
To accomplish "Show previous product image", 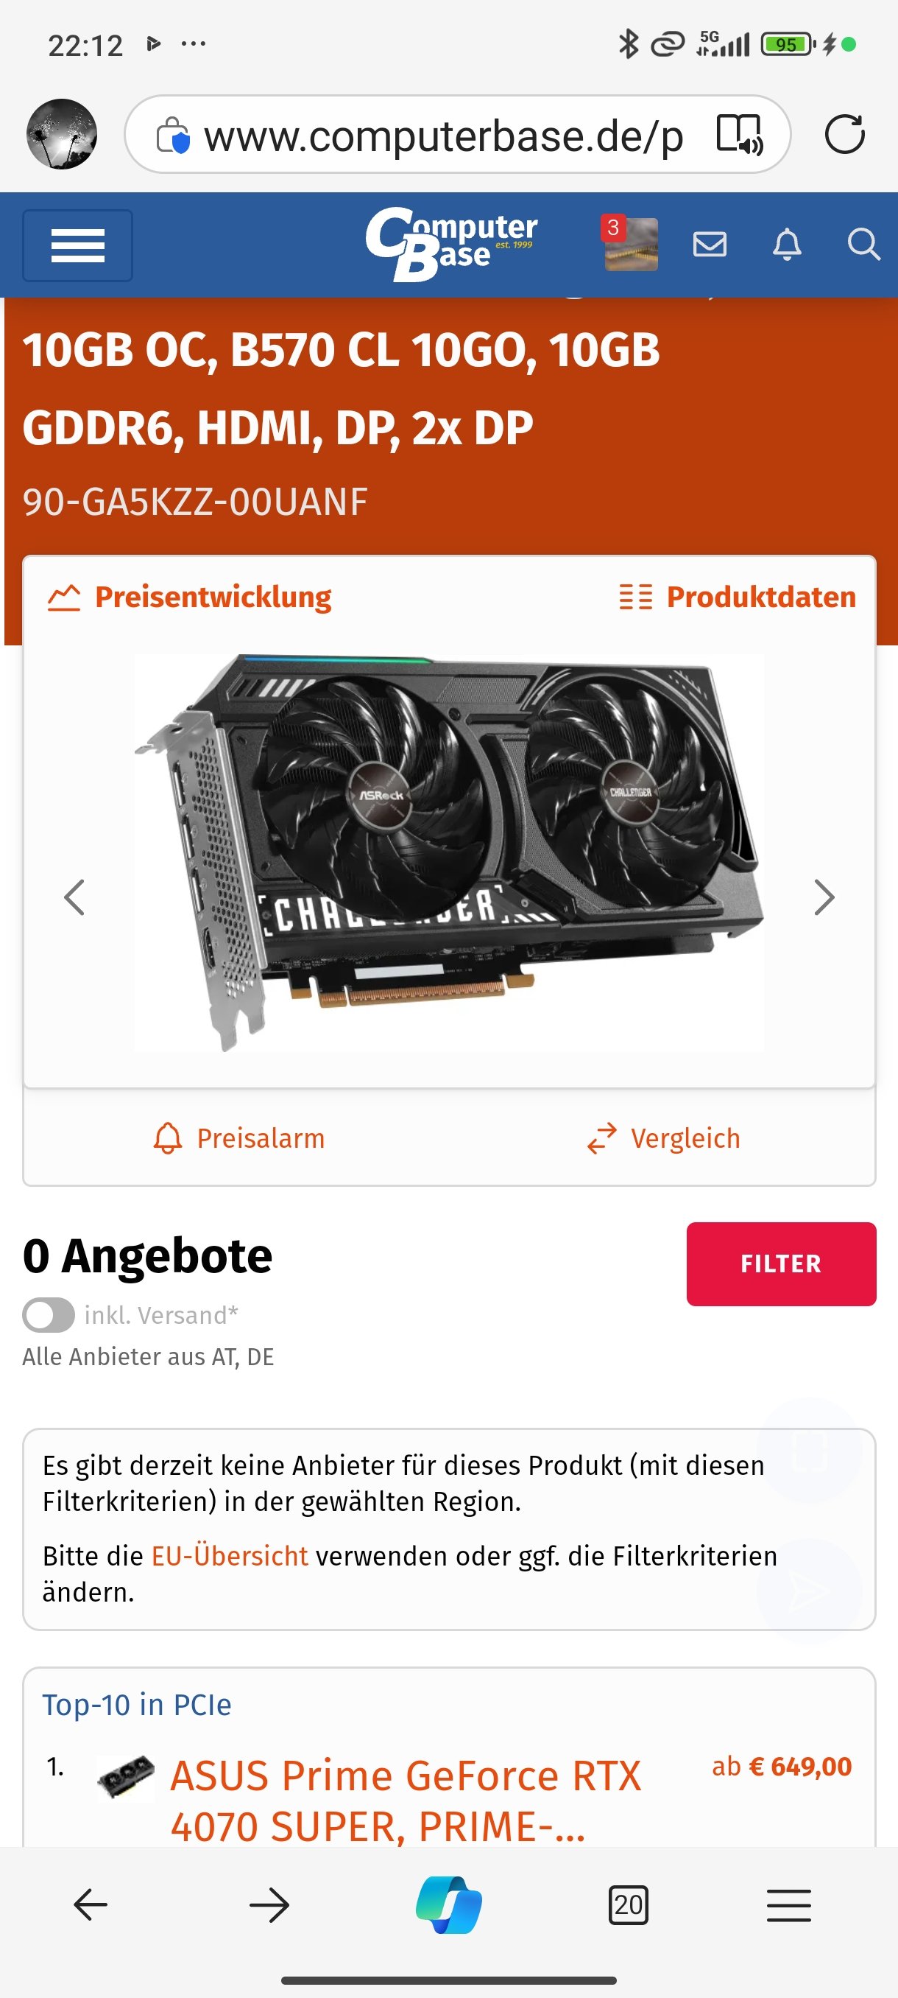I will [x=74, y=897].
